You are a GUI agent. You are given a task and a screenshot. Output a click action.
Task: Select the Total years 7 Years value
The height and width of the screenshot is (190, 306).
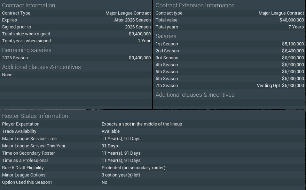(x=296, y=27)
